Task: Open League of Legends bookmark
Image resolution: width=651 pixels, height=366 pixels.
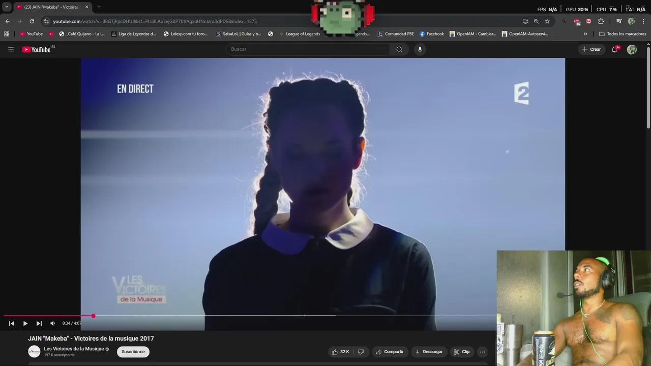Action: (300, 34)
